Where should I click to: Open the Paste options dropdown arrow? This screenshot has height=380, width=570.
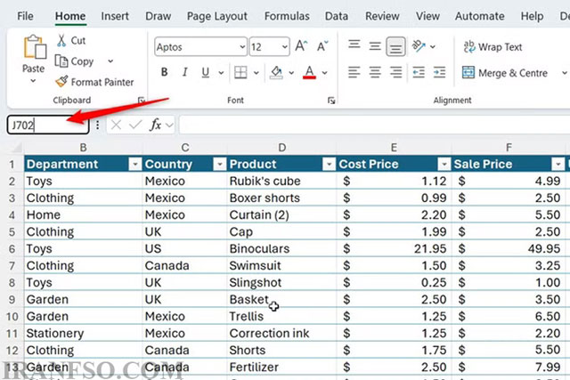[33, 81]
